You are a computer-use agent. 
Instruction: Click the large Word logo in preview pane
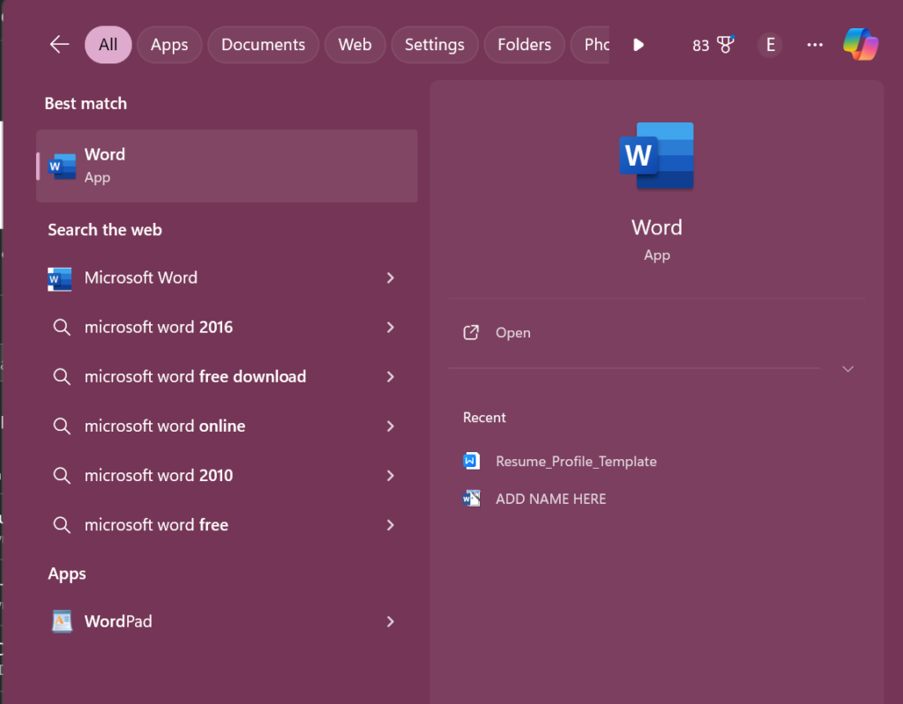[x=656, y=155]
